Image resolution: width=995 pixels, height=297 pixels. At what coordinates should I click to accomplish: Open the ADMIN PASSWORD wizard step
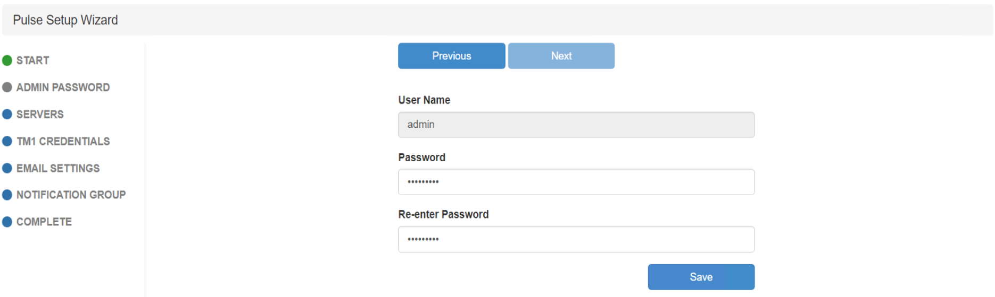click(63, 88)
